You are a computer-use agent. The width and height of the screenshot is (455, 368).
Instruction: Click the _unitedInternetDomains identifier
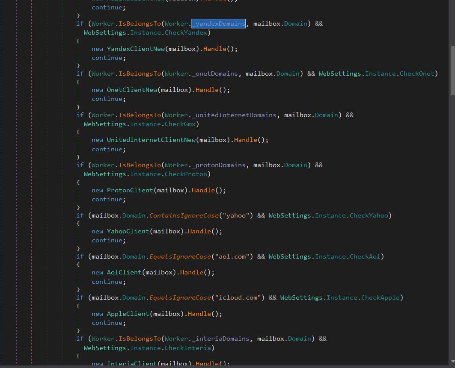[x=234, y=115]
